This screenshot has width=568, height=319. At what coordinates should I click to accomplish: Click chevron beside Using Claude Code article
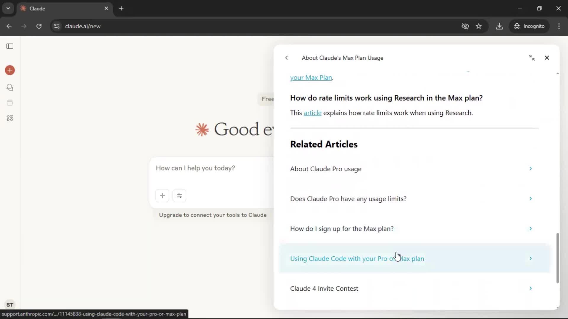(x=530, y=258)
